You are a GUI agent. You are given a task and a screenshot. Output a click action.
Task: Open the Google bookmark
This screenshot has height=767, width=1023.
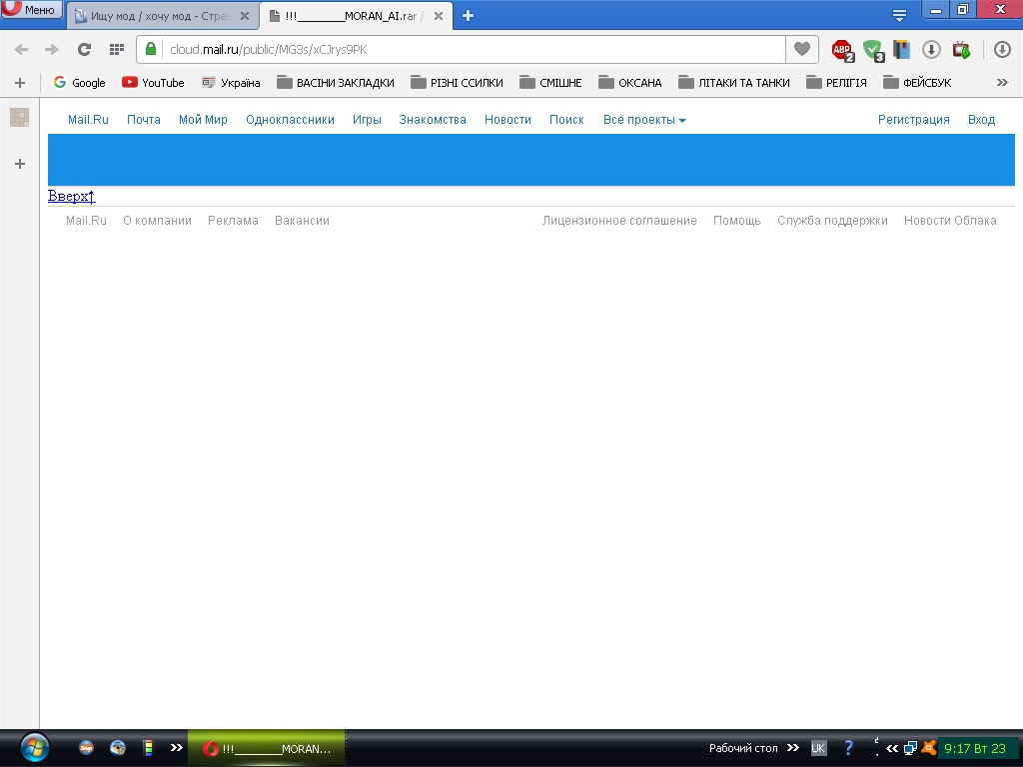point(79,83)
